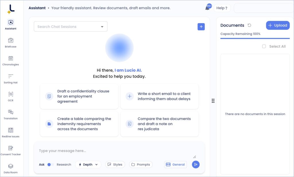Screen dimensions: 294x177
Task: Click the 'Capacity Remaining 100%' text
Action: [x=240, y=34]
